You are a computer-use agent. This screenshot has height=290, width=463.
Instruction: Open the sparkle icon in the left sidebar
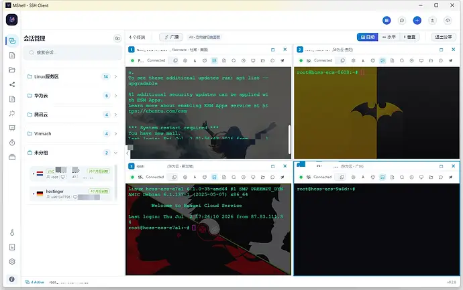[x=12, y=113]
